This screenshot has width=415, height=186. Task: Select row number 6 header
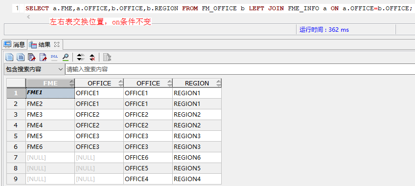(16, 146)
